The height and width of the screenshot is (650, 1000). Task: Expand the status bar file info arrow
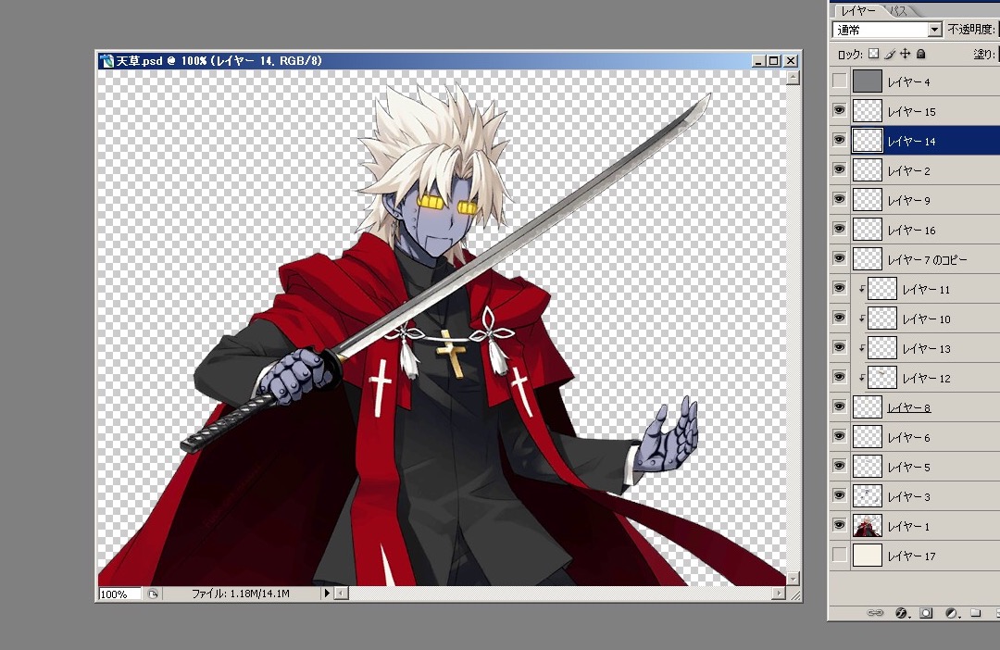tap(325, 593)
